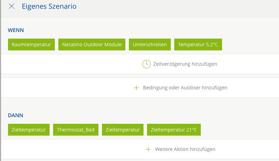
Task: Close the Eigenes Szenario editor with X
Action: point(12,6)
